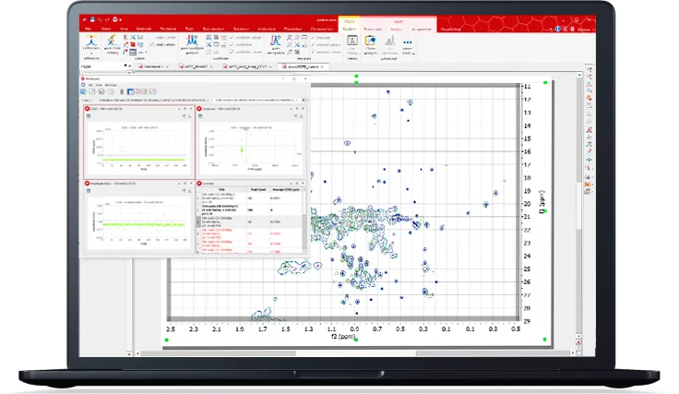Click the table icon in Amplitude Ratio panel
Screen dimensions: 679x394
pyautogui.click(x=89, y=190)
